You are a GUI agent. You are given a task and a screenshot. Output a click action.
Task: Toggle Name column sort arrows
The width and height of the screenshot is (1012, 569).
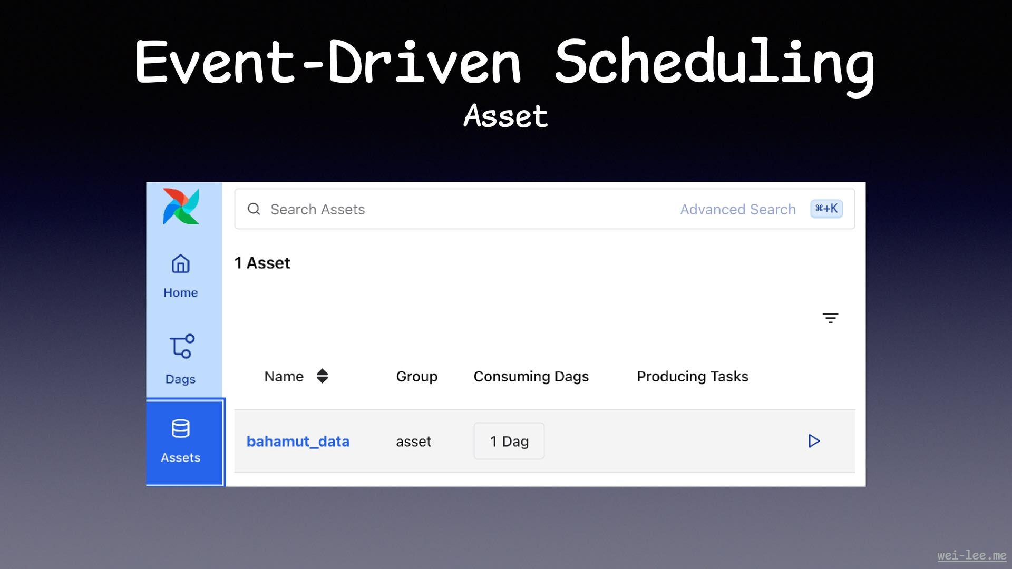(323, 376)
